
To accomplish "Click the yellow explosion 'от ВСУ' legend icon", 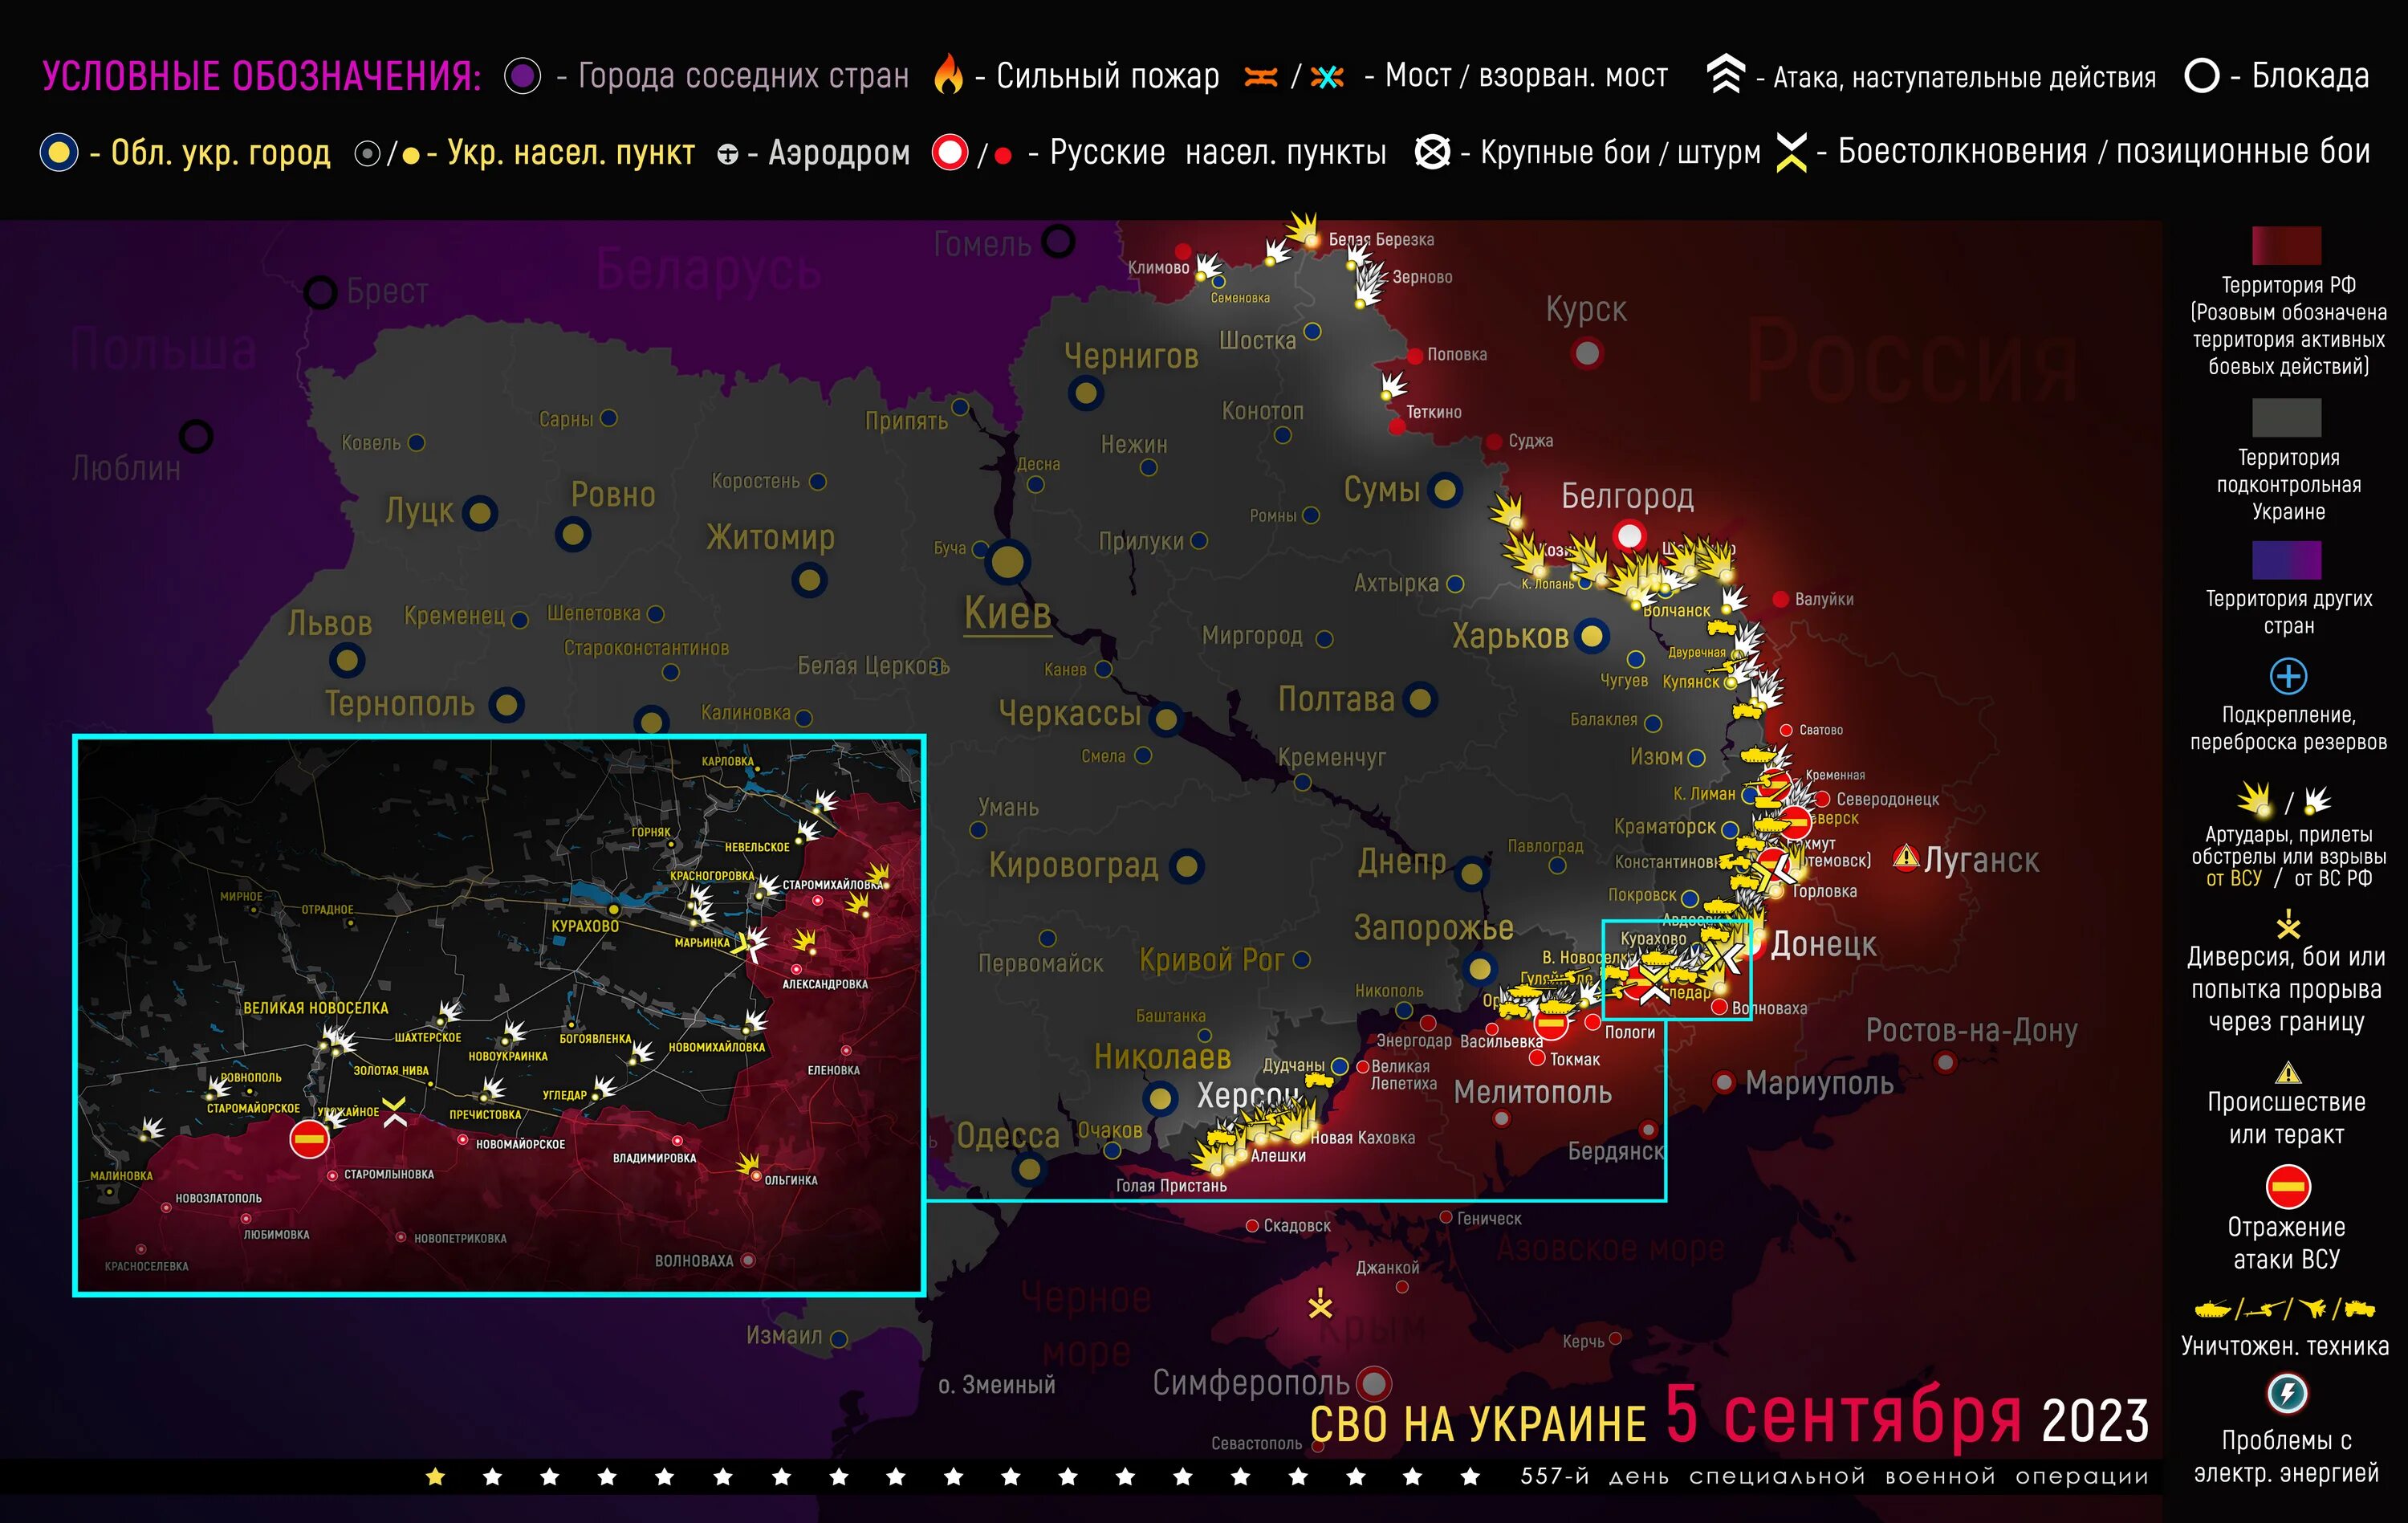I will pyautogui.click(x=2255, y=799).
